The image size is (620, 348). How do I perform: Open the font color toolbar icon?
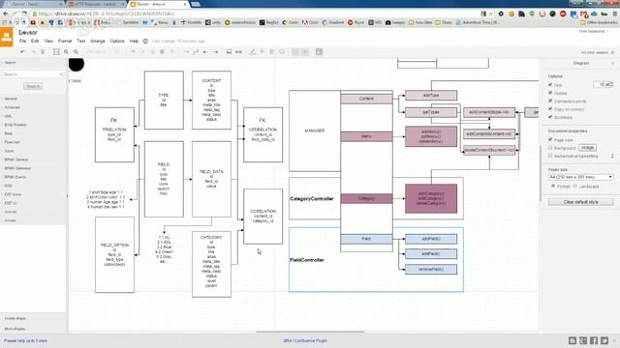point(172,51)
